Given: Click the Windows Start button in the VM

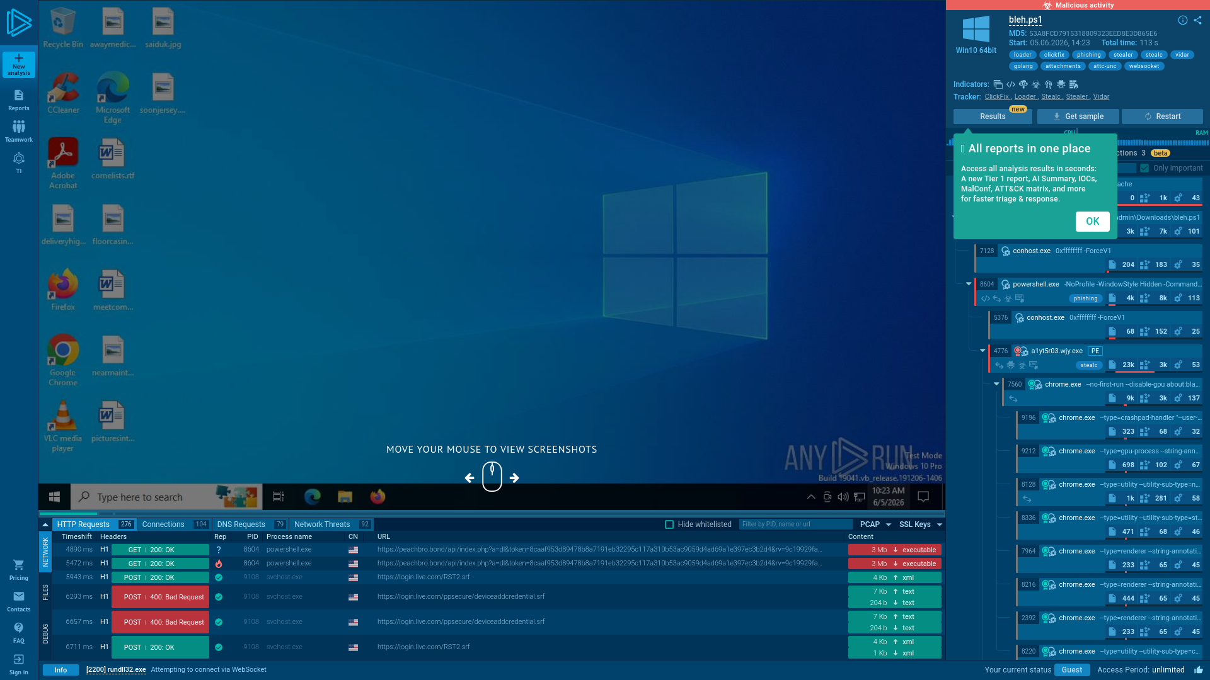Looking at the screenshot, I should (55, 497).
